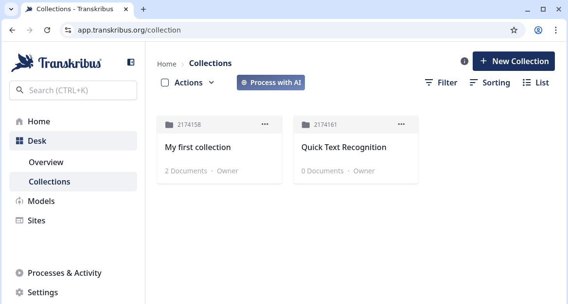Screen dimensions: 568x304
Task: Open the Filter options
Action: point(441,83)
